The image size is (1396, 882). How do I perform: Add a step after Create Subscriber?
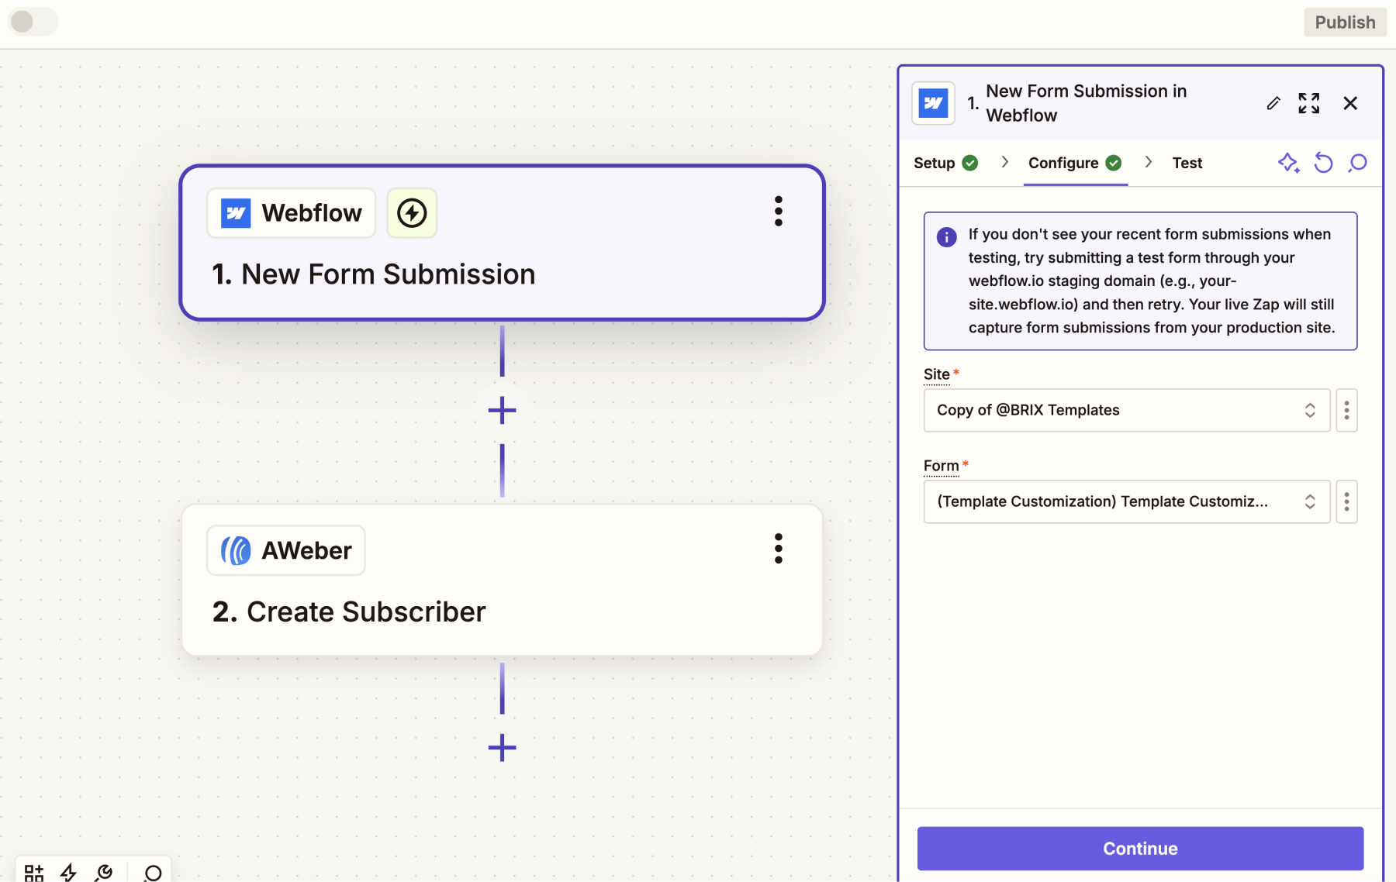point(502,748)
